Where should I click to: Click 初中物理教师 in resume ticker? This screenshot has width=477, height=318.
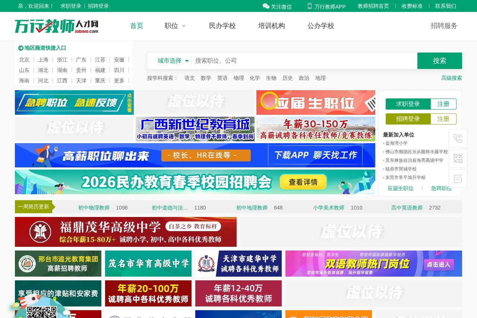click(x=94, y=208)
